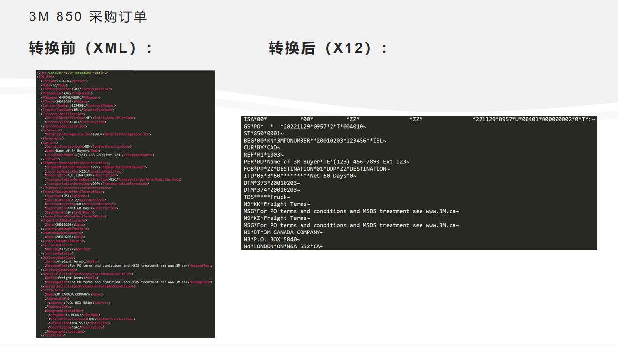618x348 pixels.
Task: Select the X12 output code screenshot
Action: pyautogui.click(x=419, y=183)
